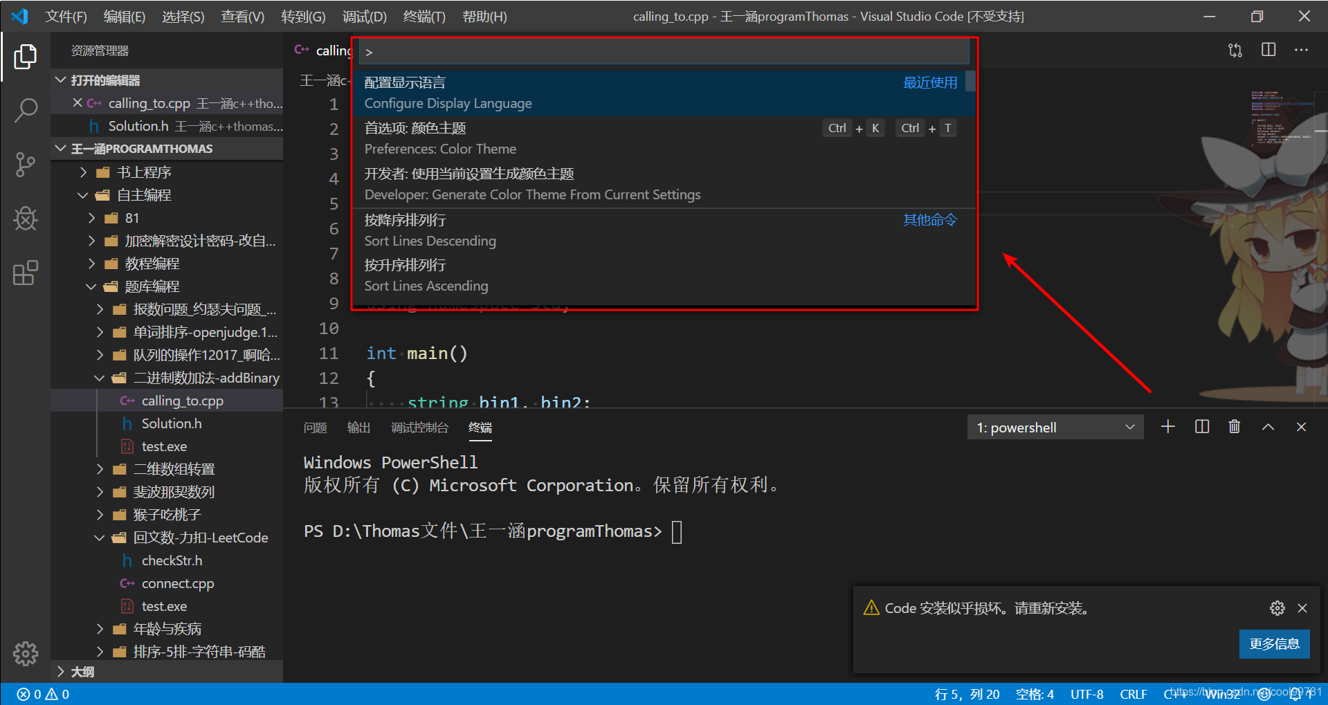
Task: Create a new terminal with plus icon
Action: pyautogui.click(x=1168, y=427)
